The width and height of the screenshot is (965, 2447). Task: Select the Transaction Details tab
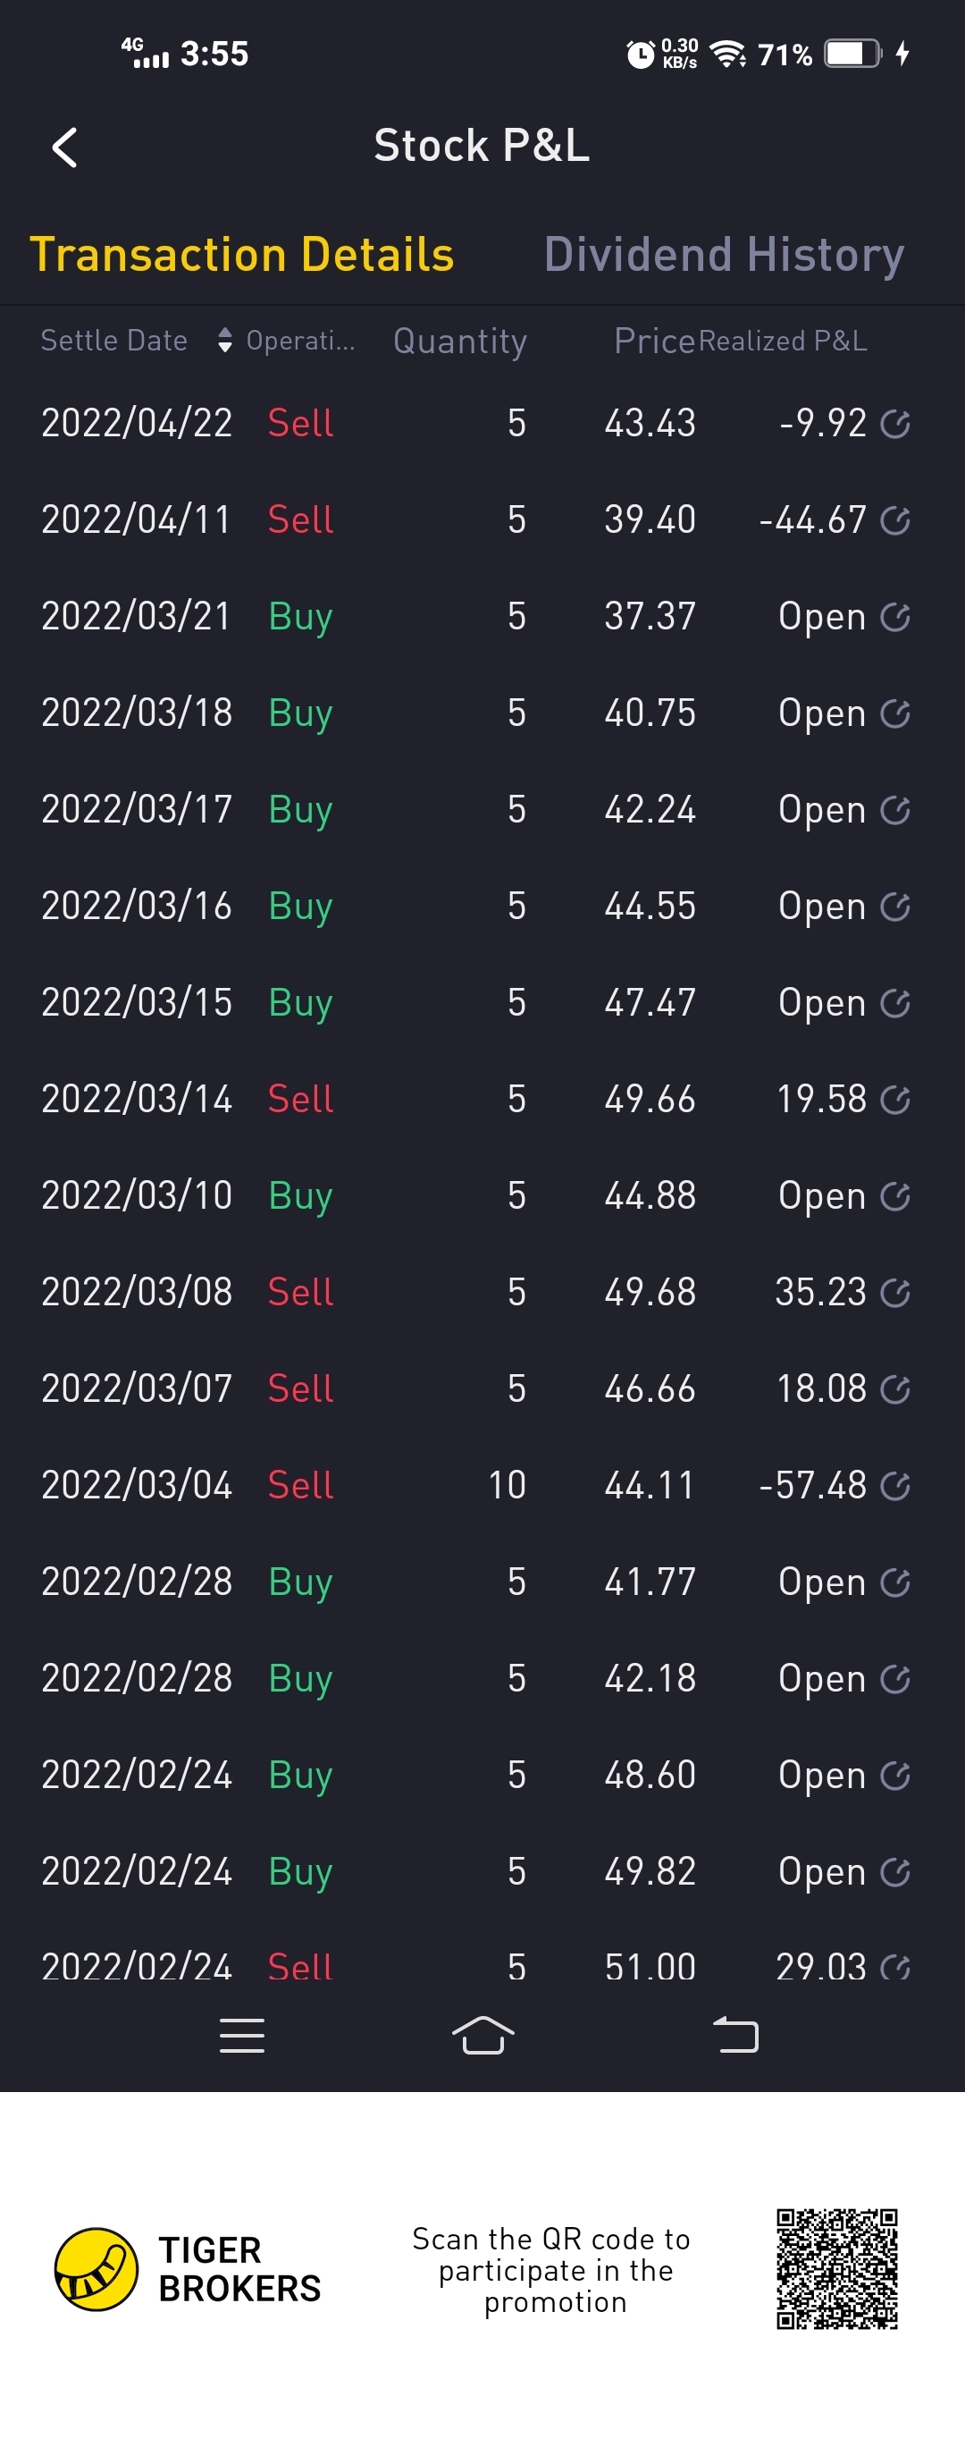click(242, 255)
